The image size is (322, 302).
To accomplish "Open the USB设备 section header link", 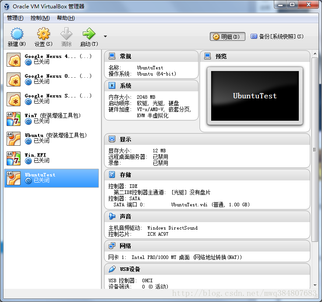I will (130, 269).
